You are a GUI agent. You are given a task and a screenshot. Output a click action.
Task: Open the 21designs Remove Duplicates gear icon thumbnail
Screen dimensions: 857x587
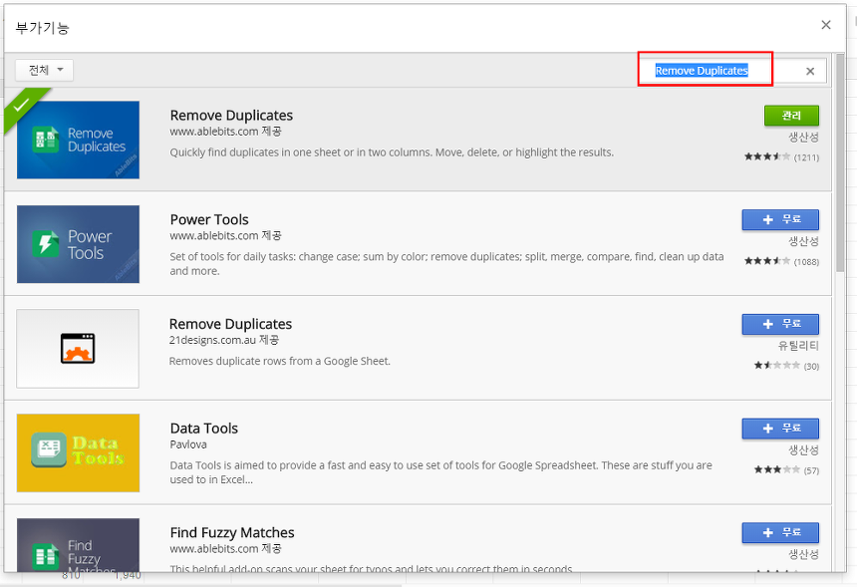[x=78, y=349]
